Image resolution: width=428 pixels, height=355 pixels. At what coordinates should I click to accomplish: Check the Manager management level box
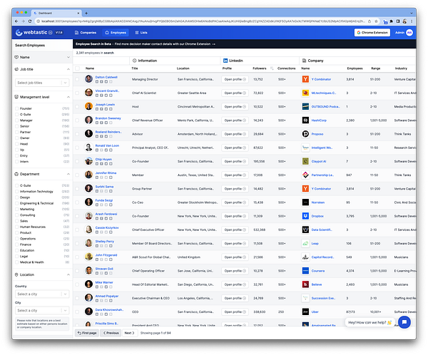tap(17, 120)
